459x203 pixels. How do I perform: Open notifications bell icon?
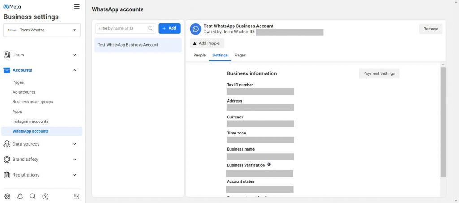click(x=20, y=196)
